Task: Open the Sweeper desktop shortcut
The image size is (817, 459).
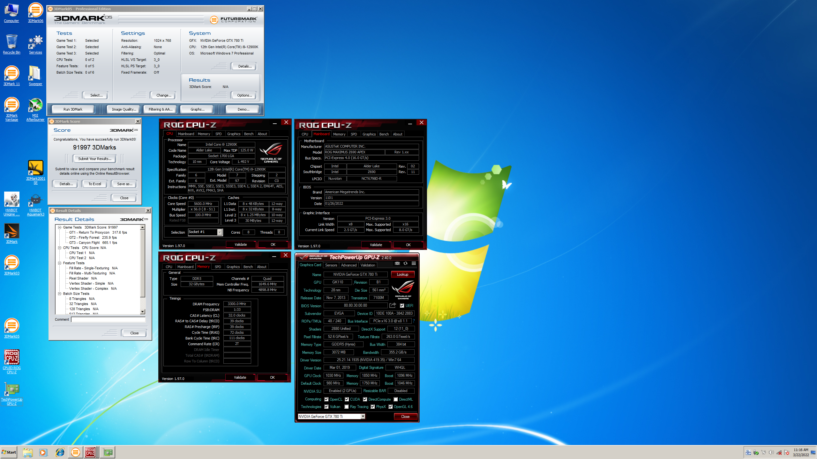Action: click(35, 76)
